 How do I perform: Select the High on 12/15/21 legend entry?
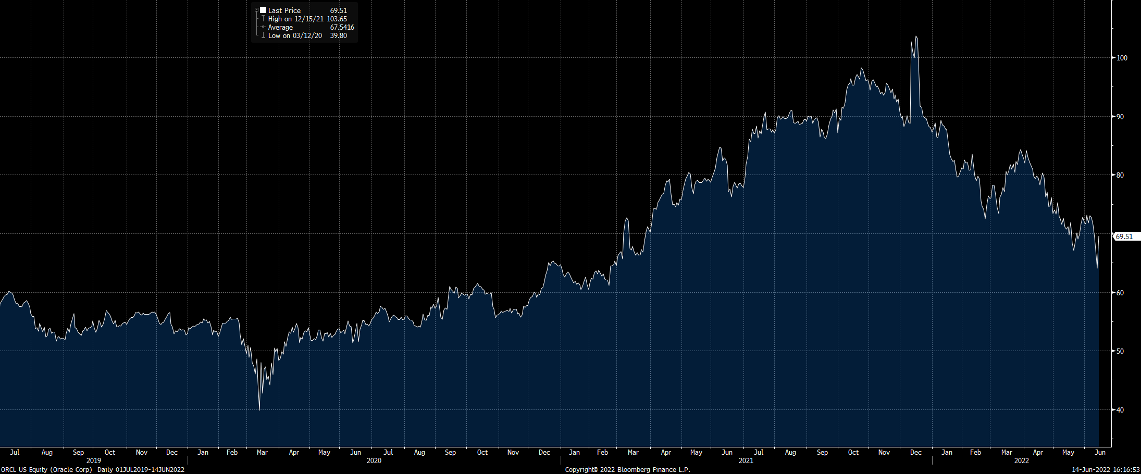pyautogui.click(x=295, y=19)
